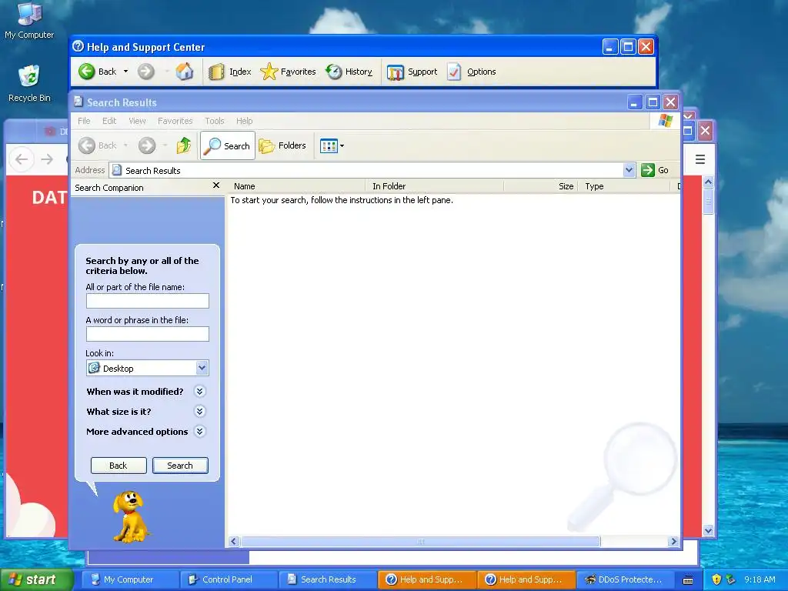This screenshot has height=591, width=788.
Task: Click Back button in Search Companion
Action: click(119, 466)
